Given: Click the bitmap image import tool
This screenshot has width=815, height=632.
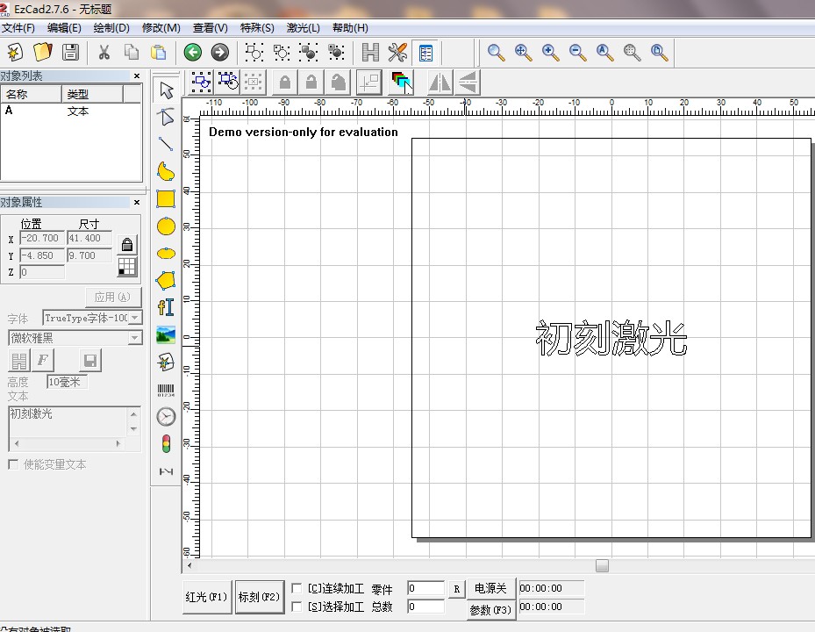Looking at the screenshot, I should click(166, 334).
